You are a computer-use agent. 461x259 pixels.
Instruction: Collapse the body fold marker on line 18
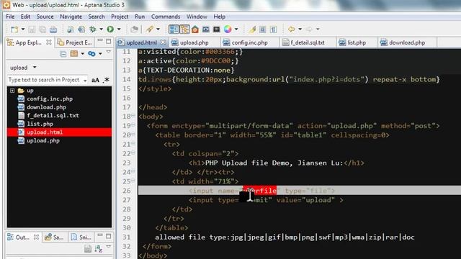(x=133, y=117)
